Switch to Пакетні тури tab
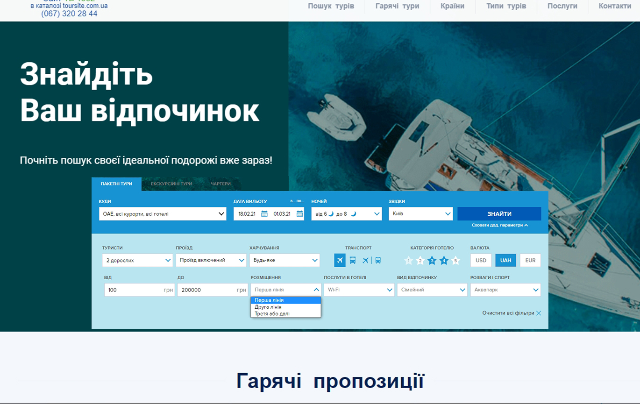The width and height of the screenshot is (640, 404). (x=116, y=184)
